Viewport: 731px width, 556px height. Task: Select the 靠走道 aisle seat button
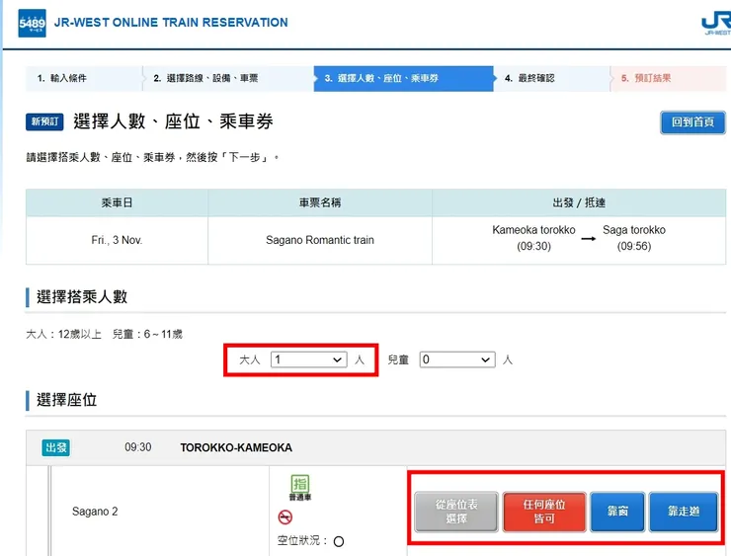(x=684, y=512)
